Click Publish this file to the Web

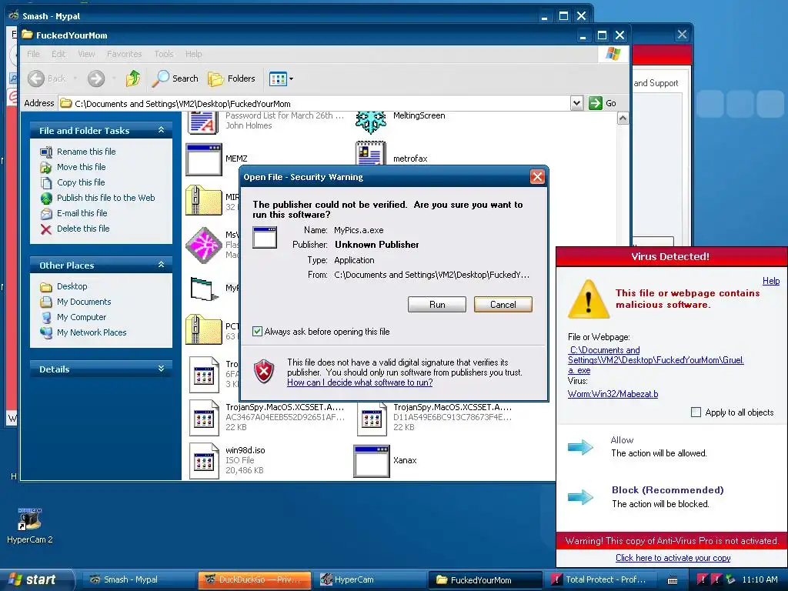105,198
